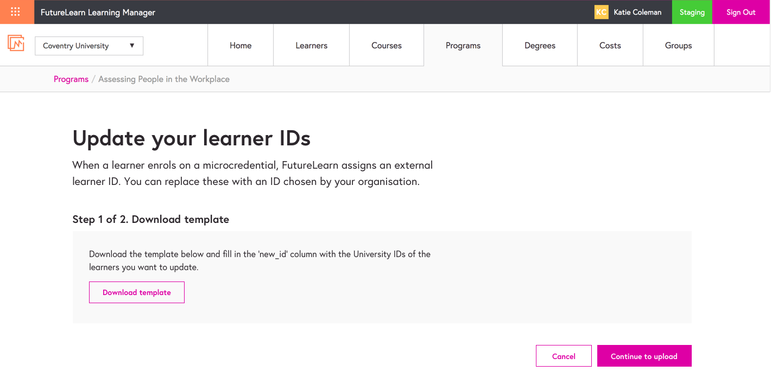The height and width of the screenshot is (384, 771).
Task: Switch to the Courses tab
Action: tap(387, 46)
